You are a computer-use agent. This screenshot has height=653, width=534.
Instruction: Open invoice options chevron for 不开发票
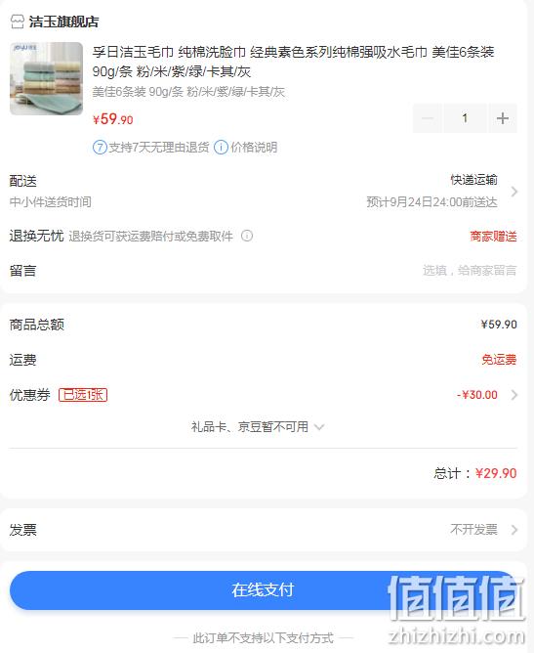tap(514, 530)
